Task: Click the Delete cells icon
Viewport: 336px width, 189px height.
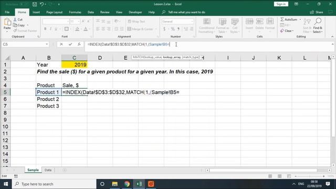Action: click(259, 22)
